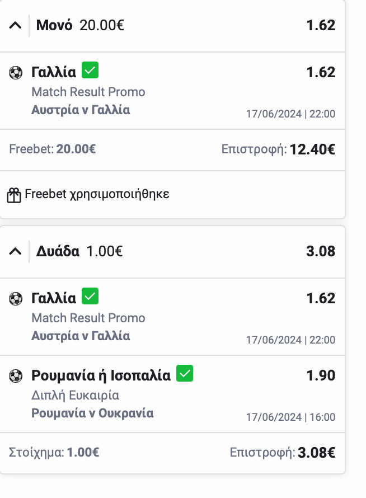This screenshot has width=366, height=498.
Task: Open the Αυστρία ν Γαλλία match in Μονό bet
Action: [x=81, y=110]
